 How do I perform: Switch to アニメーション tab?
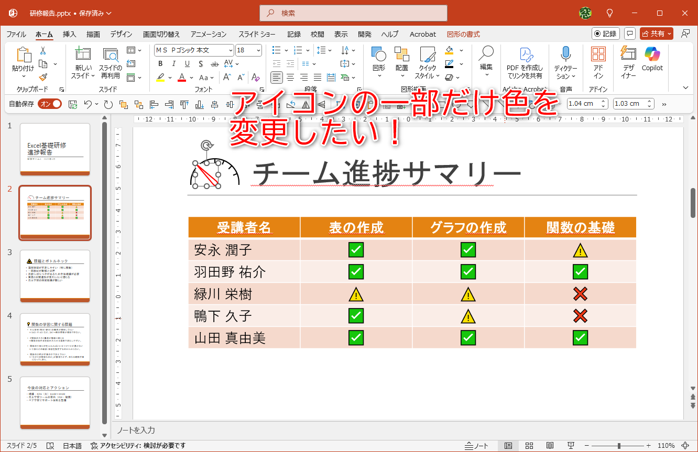[x=209, y=34]
